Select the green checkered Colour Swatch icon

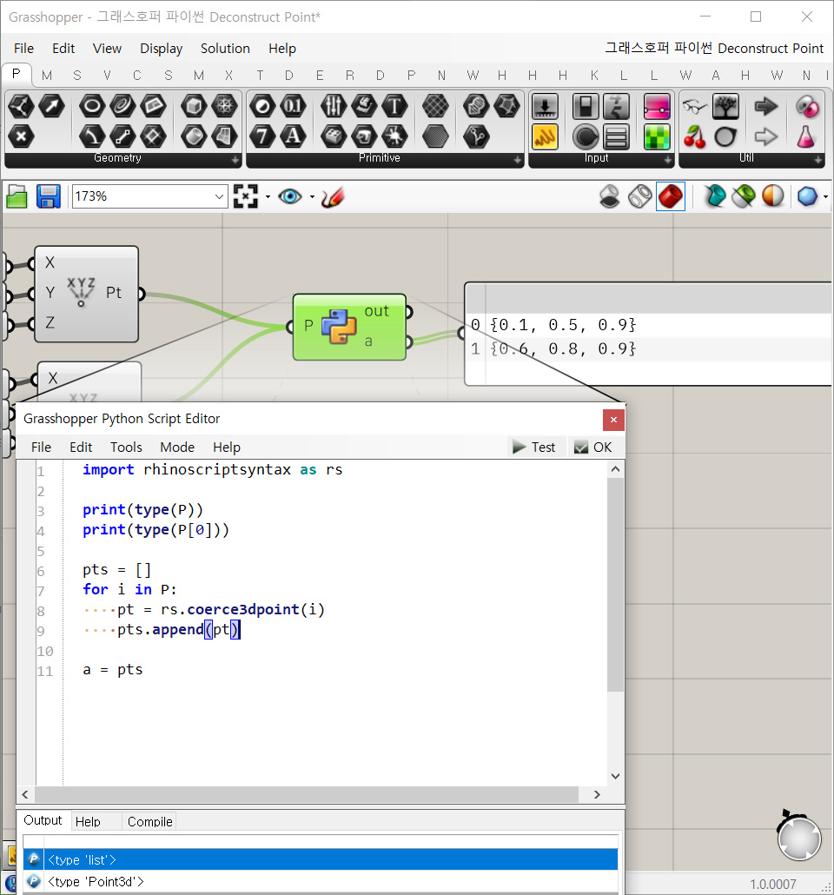point(657,136)
